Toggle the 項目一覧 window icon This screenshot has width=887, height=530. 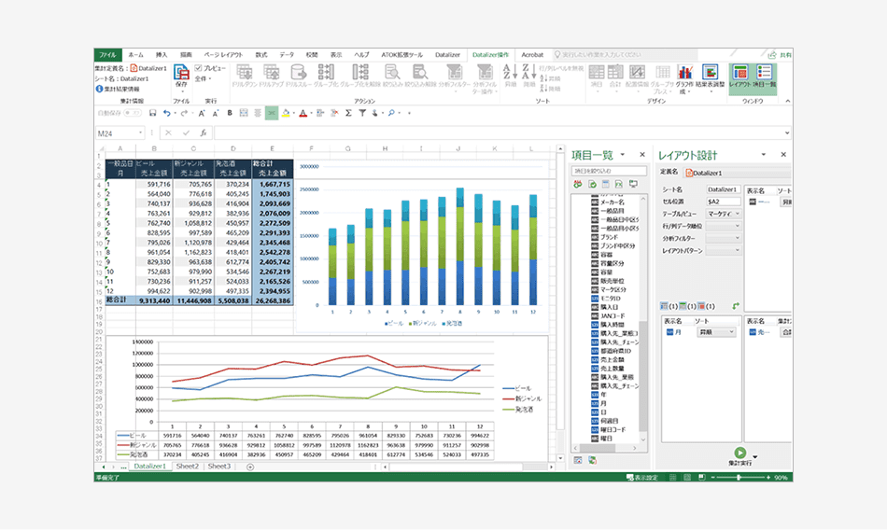coord(764,73)
